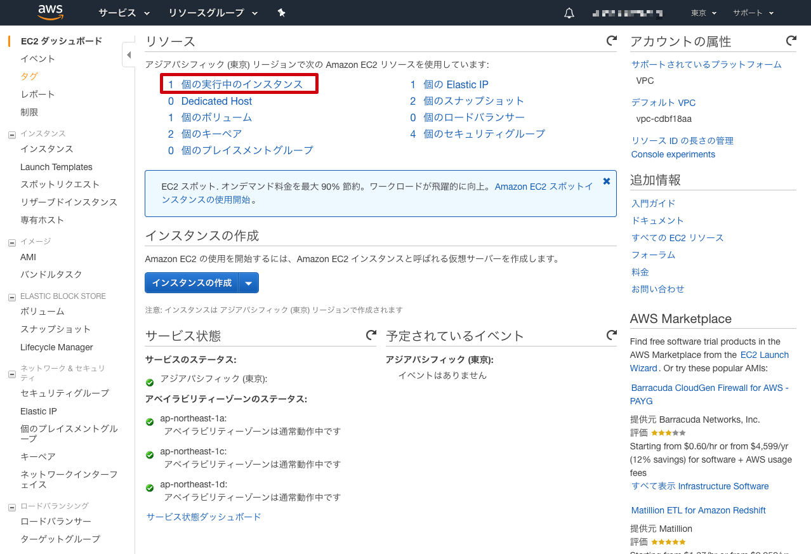811x554 pixels.
Task: Open ボリューム in the sidebar
Action: click(x=42, y=312)
